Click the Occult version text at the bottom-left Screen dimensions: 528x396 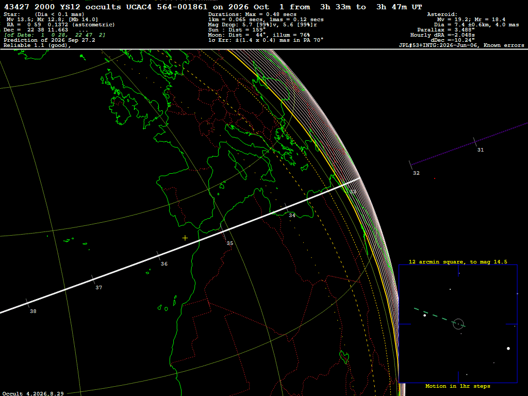pos(33,393)
